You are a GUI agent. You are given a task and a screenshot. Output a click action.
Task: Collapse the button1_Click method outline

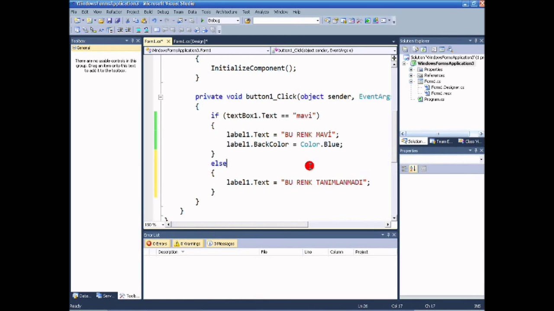(x=161, y=97)
